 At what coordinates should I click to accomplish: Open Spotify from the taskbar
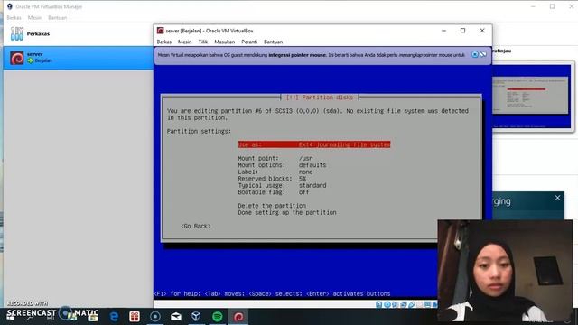pos(218,317)
